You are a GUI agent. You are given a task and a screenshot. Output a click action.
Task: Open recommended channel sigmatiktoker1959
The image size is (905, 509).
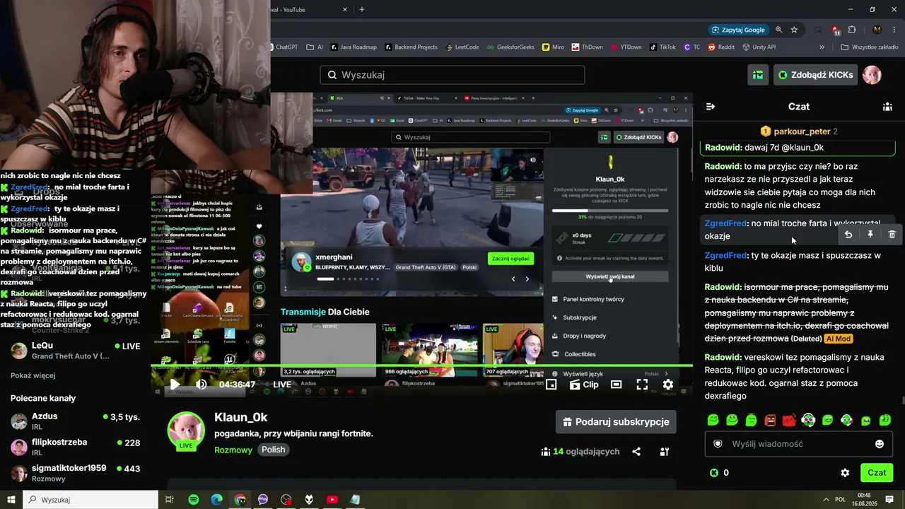[x=75, y=473]
